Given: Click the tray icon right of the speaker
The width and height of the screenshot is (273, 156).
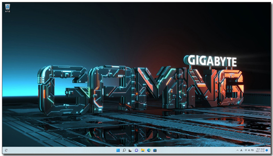Looking at the screenshot, I should (x=252, y=150).
